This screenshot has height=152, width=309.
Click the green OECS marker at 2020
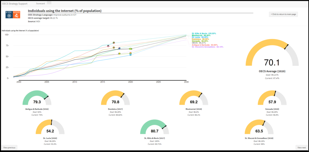point(130,49)
